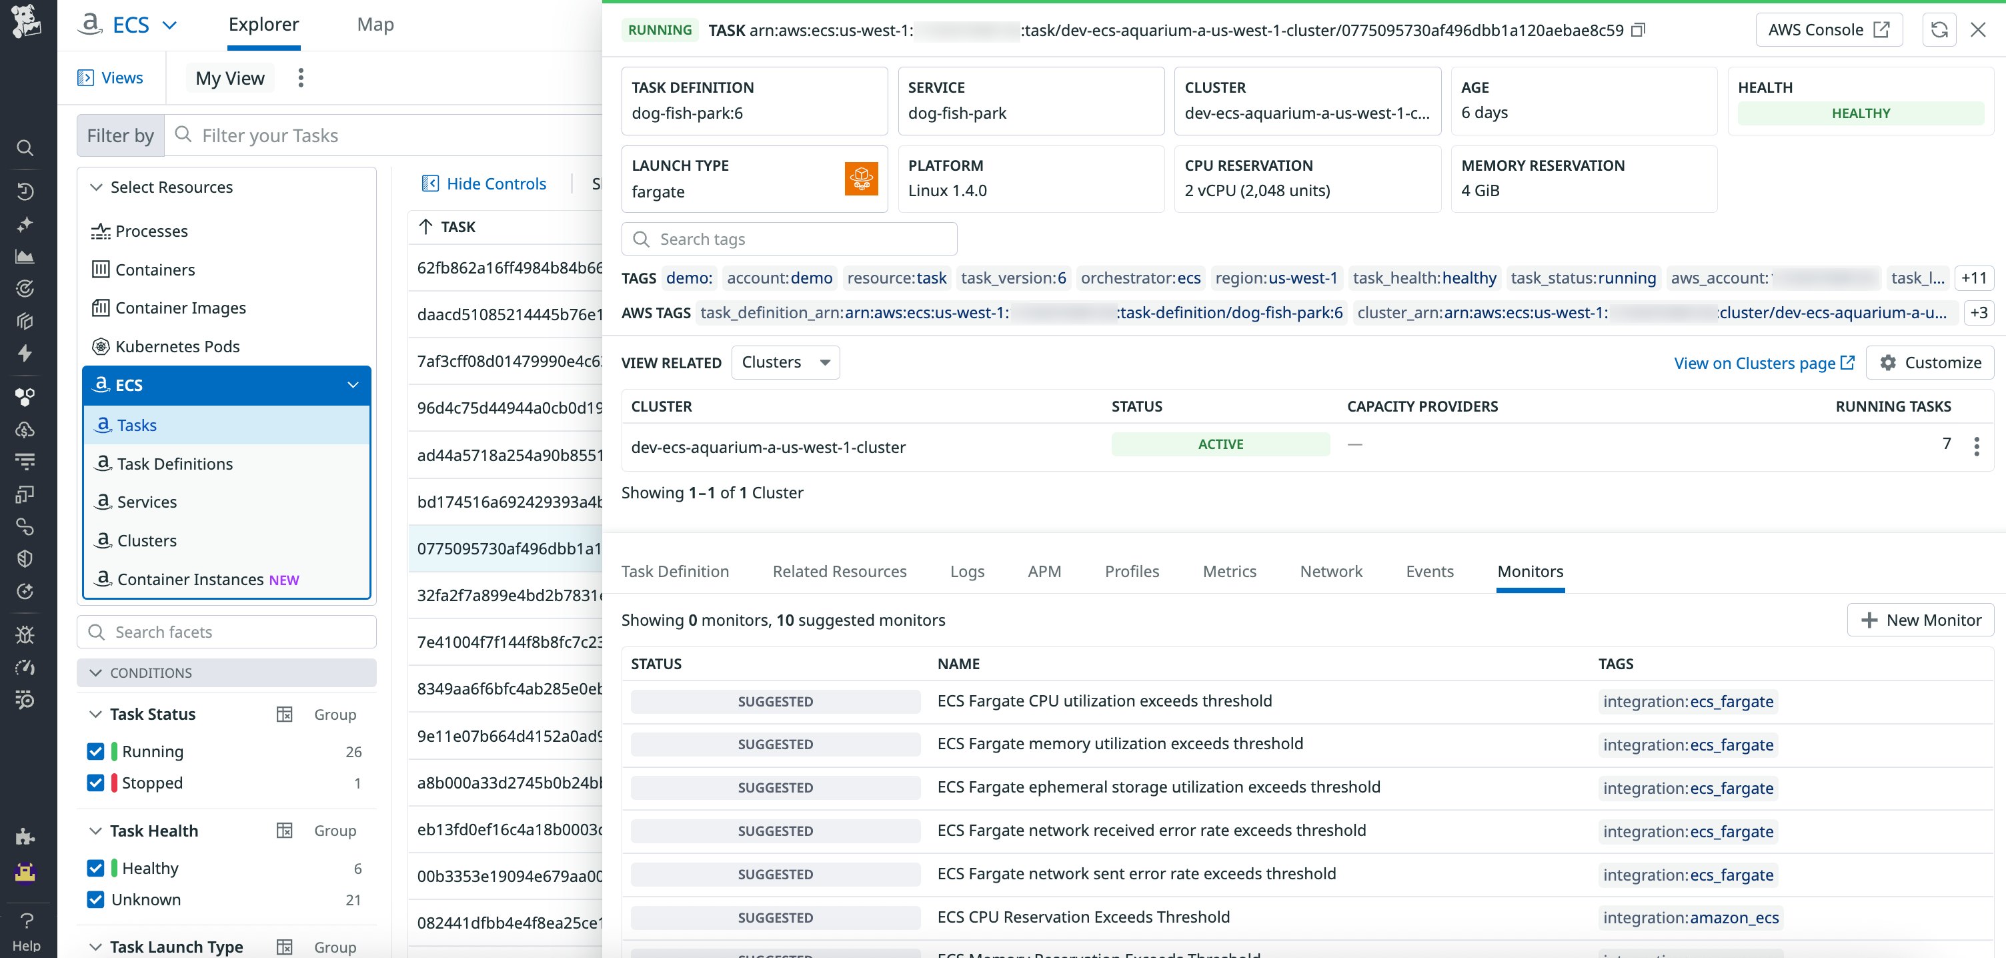Select the cloud cost dollar-cloud sidebar icon
This screenshot has height=958, width=2006.
(x=26, y=429)
